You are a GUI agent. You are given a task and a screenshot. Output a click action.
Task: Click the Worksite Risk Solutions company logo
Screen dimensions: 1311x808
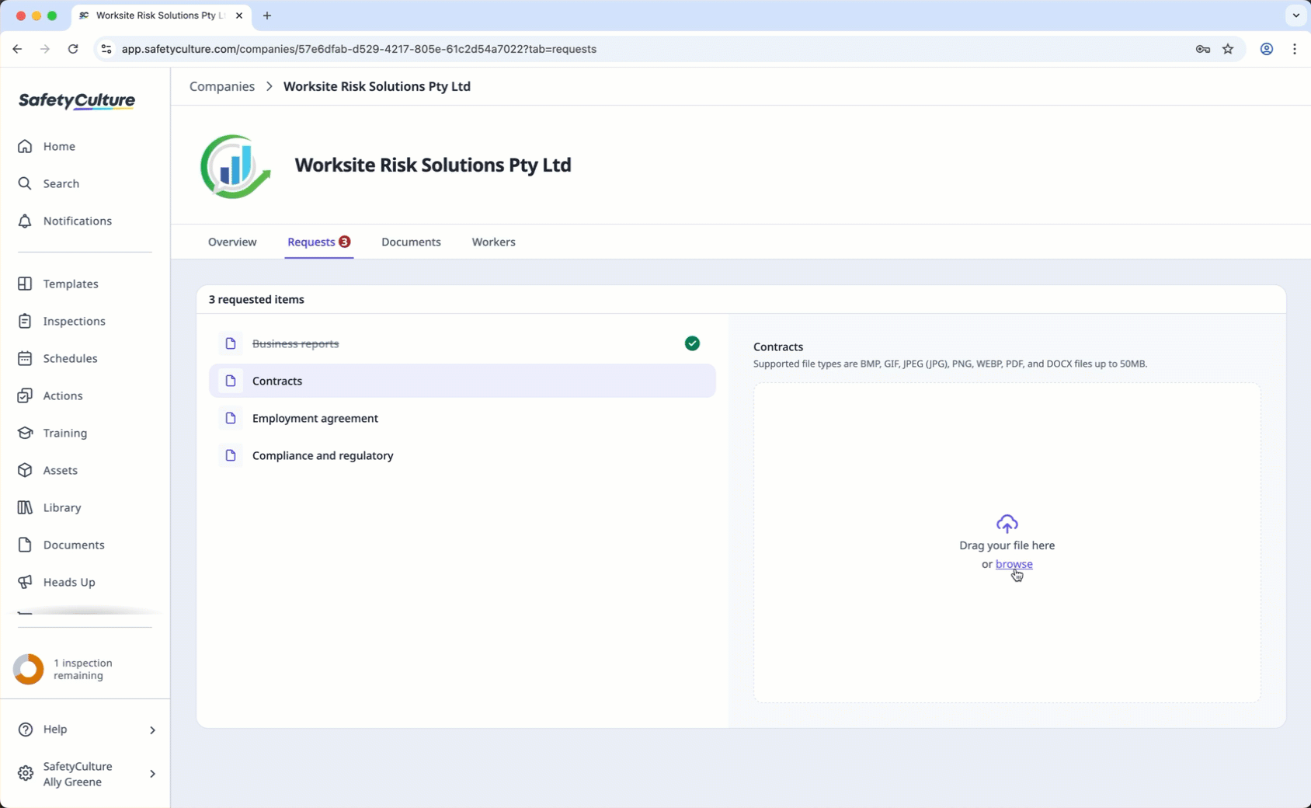[x=235, y=165]
